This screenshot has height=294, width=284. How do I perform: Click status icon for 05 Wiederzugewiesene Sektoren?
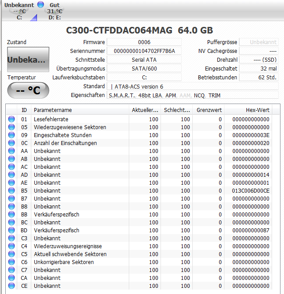point(11,127)
